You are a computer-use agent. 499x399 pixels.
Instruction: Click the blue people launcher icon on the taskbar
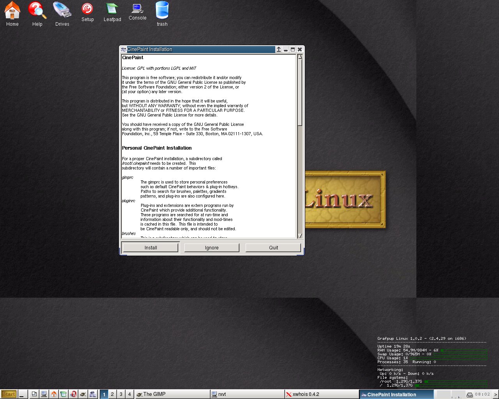tap(93, 394)
